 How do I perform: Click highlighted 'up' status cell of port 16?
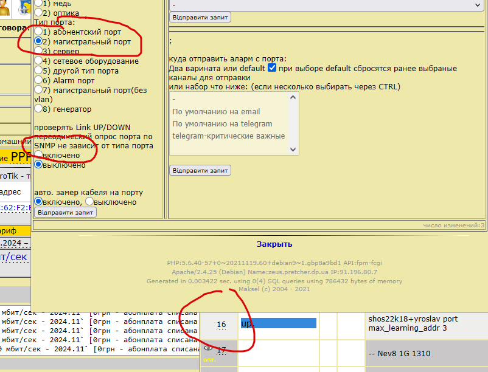pos(279,323)
